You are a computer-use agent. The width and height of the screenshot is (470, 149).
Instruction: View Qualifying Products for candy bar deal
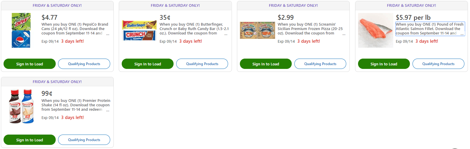[202, 64]
